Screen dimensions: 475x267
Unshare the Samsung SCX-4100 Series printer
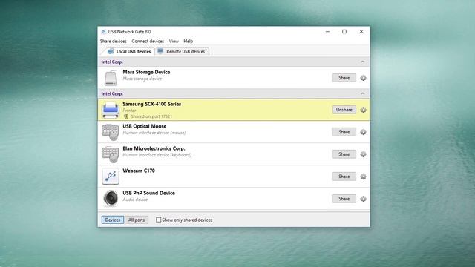point(344,110)
